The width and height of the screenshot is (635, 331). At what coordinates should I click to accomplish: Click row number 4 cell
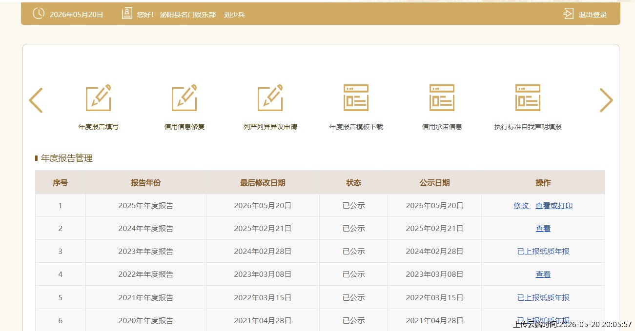pyautogui.click(x=61, y=274)
